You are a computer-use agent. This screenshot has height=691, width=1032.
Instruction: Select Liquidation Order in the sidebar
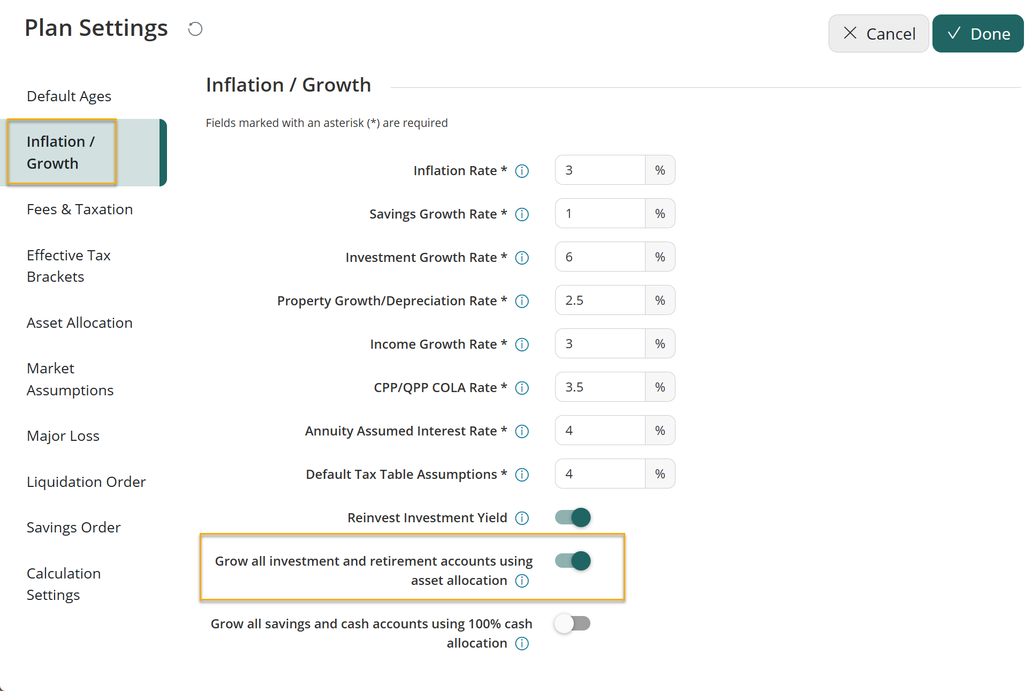[86, 482]
